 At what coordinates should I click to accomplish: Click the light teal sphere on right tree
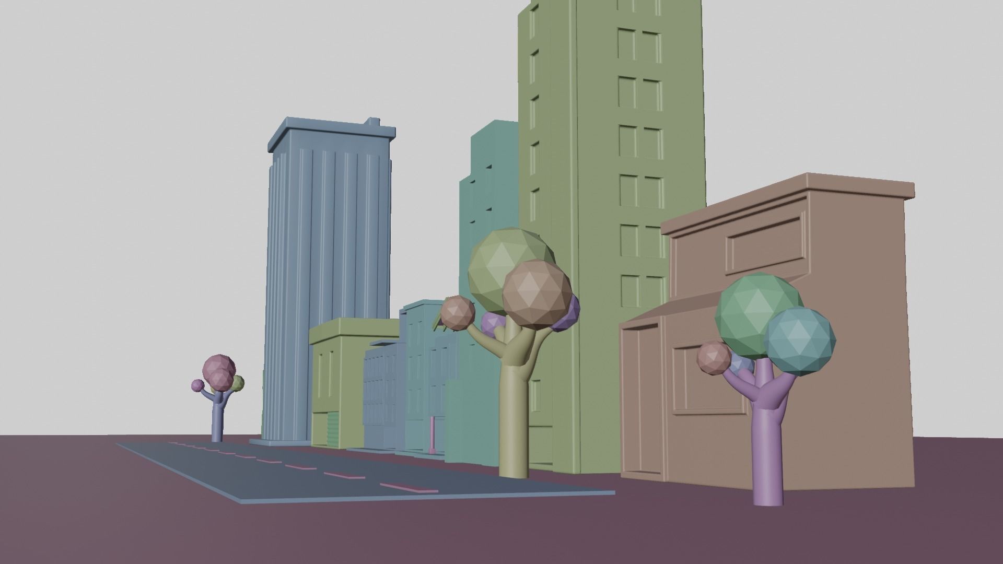(799, 340)
